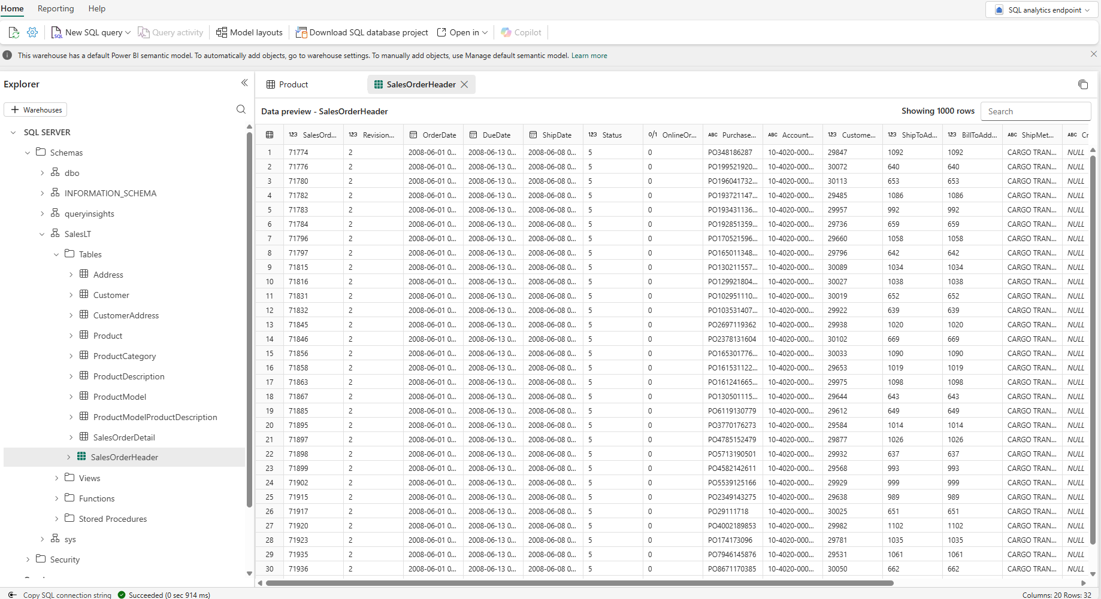Sort by the Status column header

click(612, 135)
